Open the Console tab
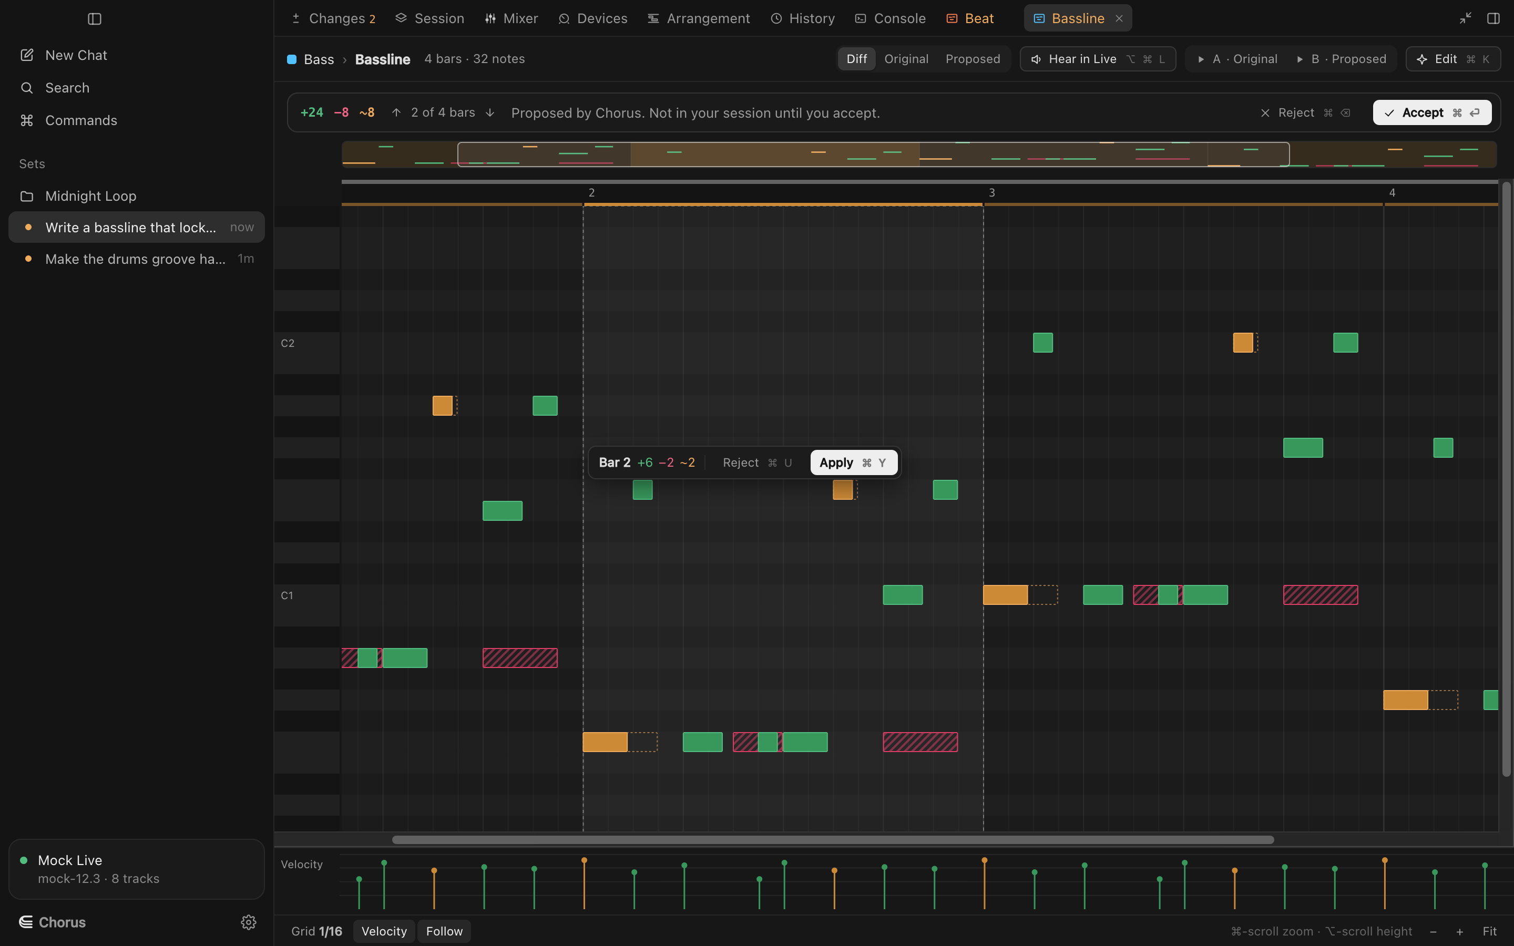This screenshot has width=1514, height=946. tap(890, 19)
